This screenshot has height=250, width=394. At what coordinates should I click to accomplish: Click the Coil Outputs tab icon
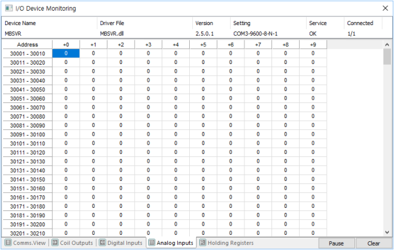pyautogui.click(x=55, y=242)
